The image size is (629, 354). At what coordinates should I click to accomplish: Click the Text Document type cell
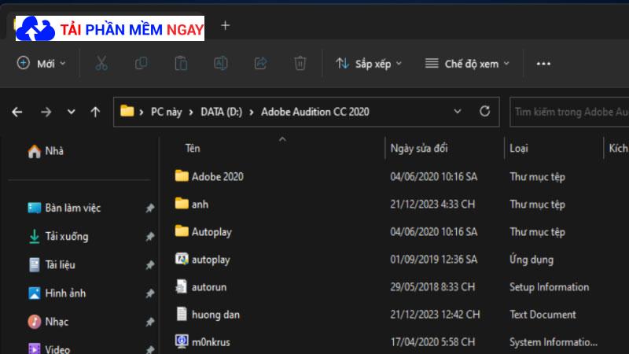click(543, 315)
